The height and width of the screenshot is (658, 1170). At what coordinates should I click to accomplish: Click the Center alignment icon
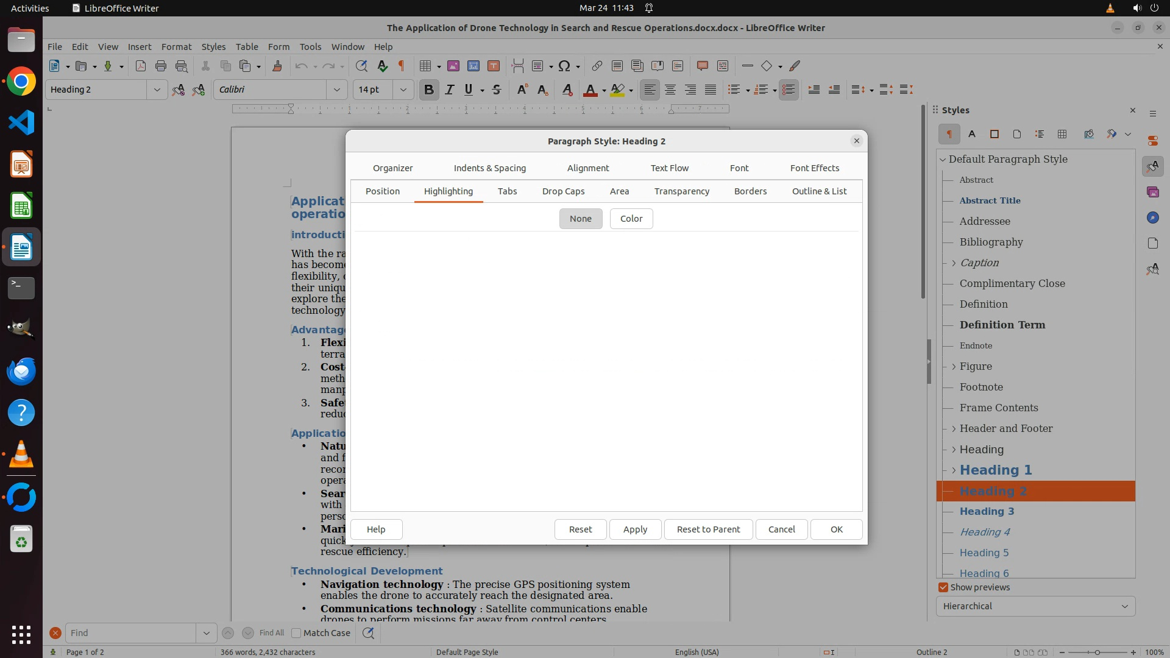pyautogui.click(x=670, y=90)
